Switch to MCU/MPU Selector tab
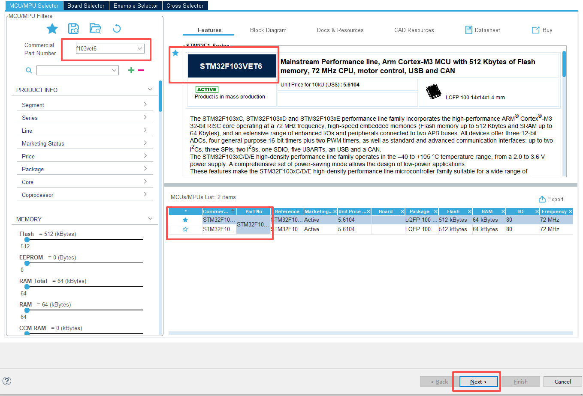Image resolution: width=583 pixels, height=396 pixels. 34,6
